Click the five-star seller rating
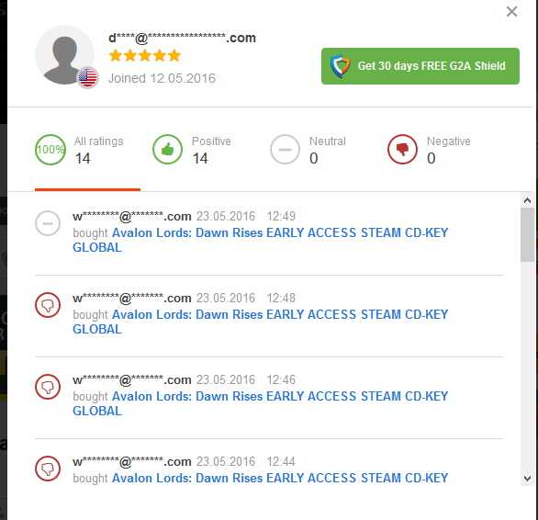The image size is (538, 520). pyautogui.click(x=145, y=55)
